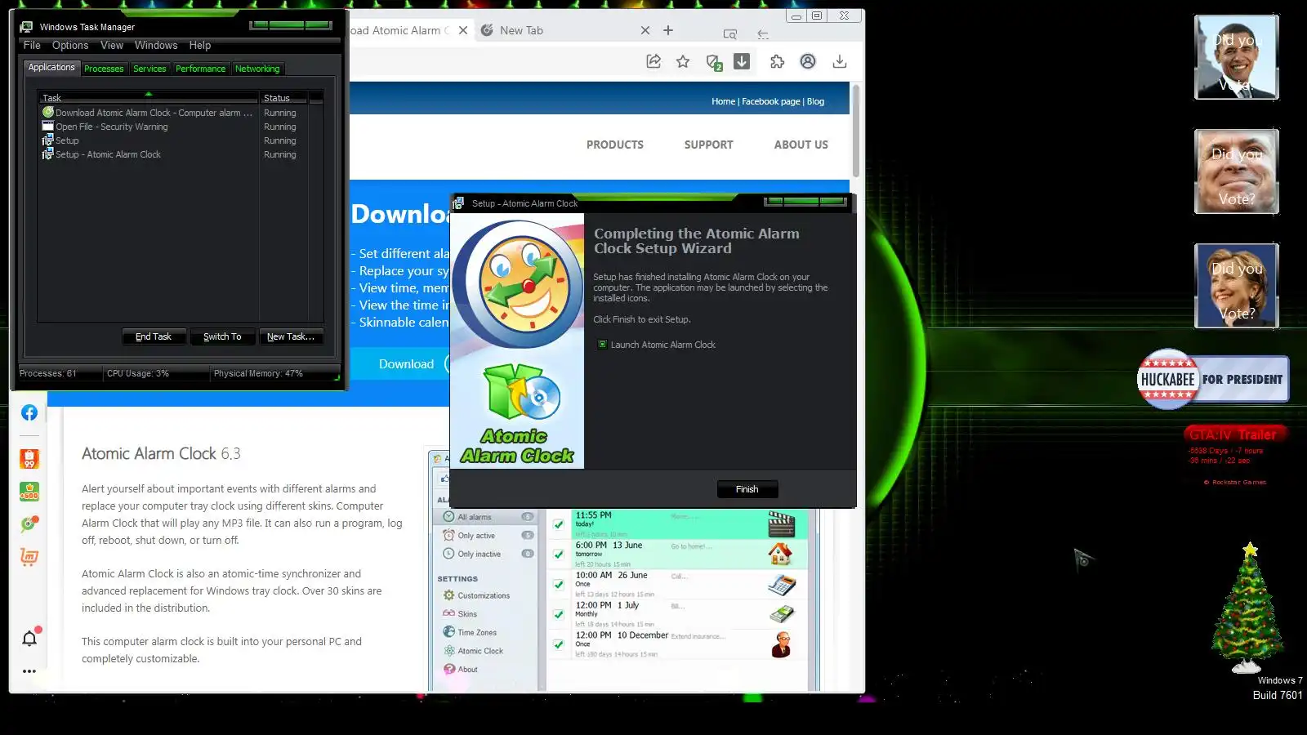Image resolution: width=1307 pixels, height=735 pixels.
Task: Sort by the Task column header
Action: 149,98
